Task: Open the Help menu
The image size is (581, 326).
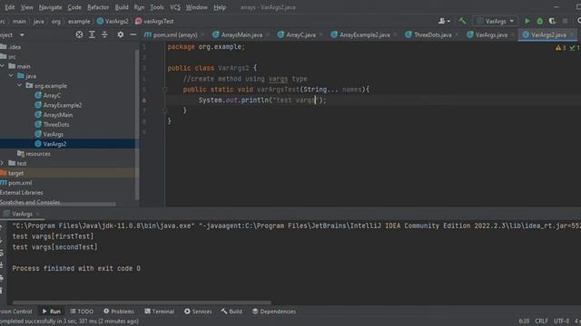Action: tap(220, 7)
